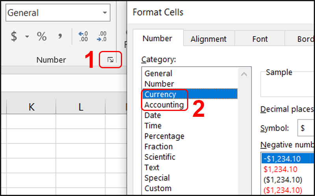
Task: Choose black ($1,234.10) negative format
Action: tap(288, 180)
